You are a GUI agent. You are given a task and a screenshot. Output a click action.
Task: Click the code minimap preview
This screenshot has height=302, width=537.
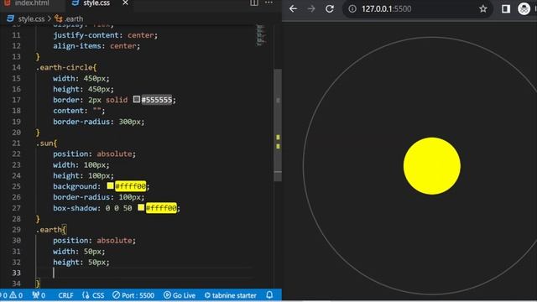261,35
